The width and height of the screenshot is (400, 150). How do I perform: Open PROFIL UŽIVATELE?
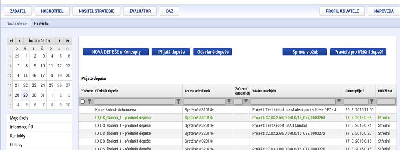pos(343,11)
